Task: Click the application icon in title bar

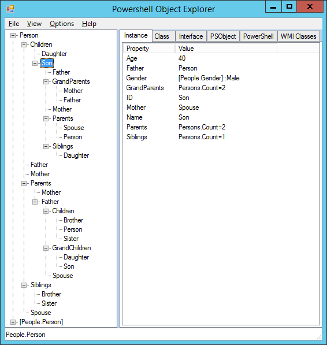Action: 10,9
